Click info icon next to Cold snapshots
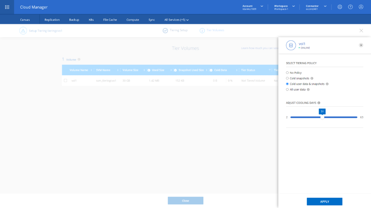Viewport: 371px width, 208px height. [x=312, y=78]
